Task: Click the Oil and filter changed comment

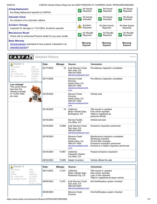Action: [100, 141]
